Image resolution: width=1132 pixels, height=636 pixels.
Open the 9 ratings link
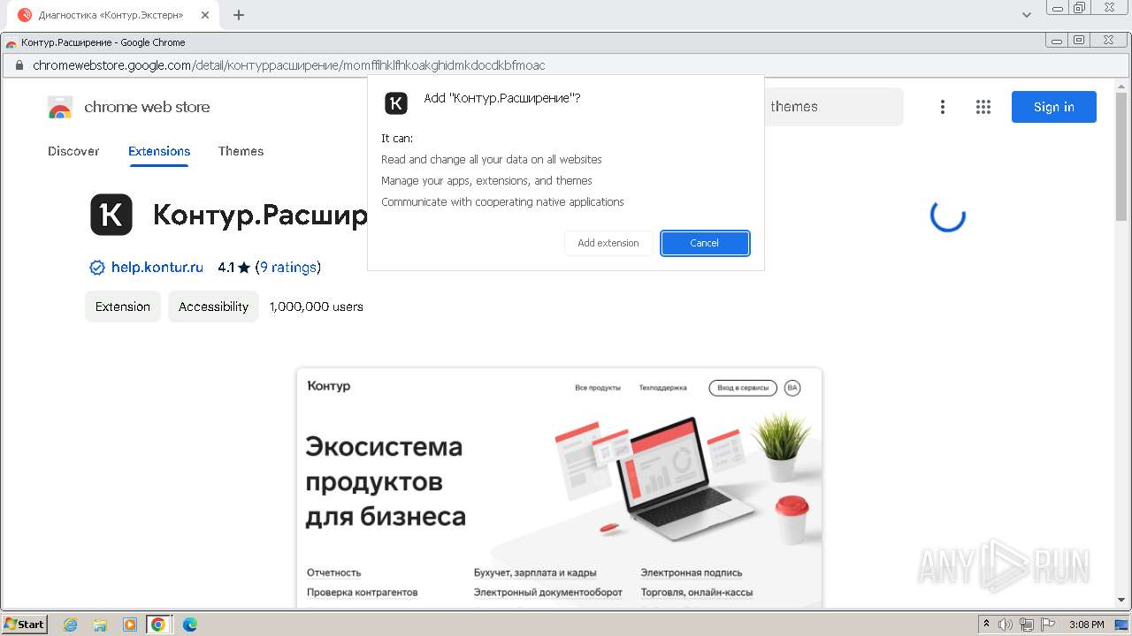(x=288, y=267)
